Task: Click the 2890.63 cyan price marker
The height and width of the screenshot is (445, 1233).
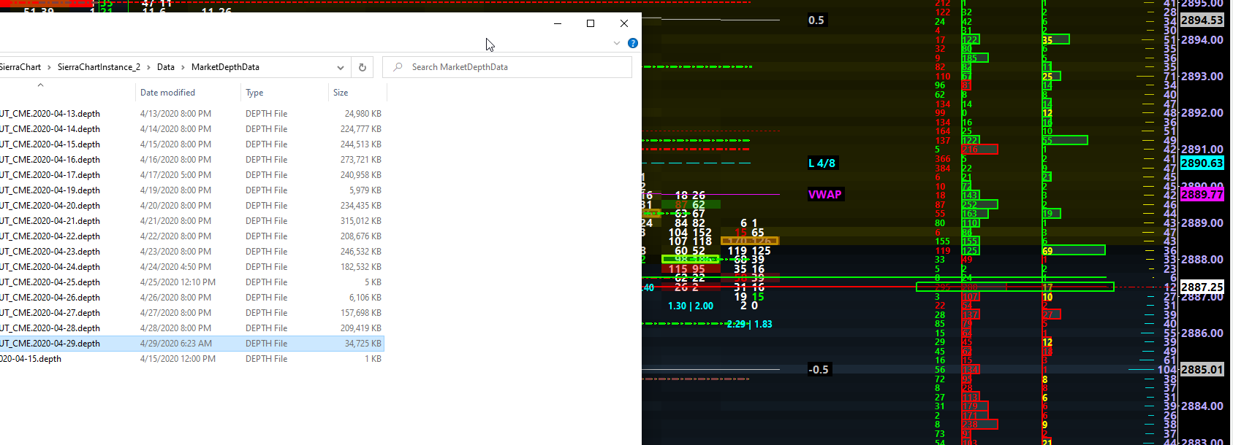Action: (x=1202, y=163)
